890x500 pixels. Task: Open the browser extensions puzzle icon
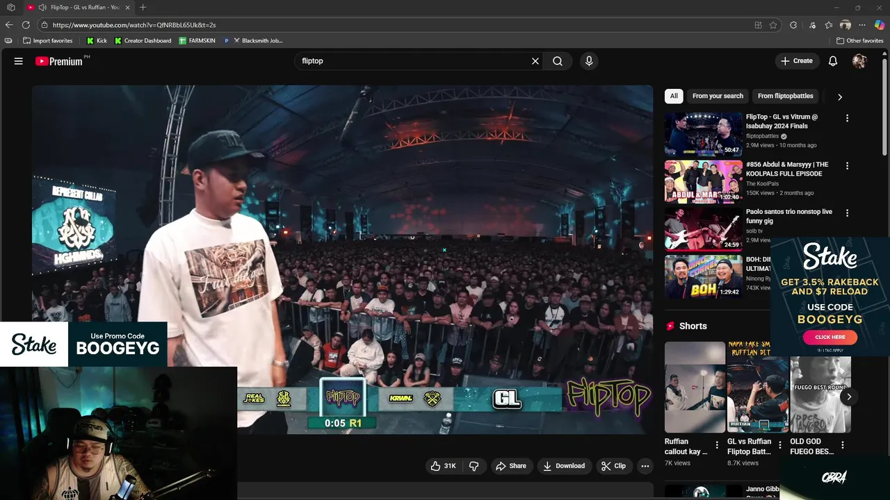pos(793,25)
